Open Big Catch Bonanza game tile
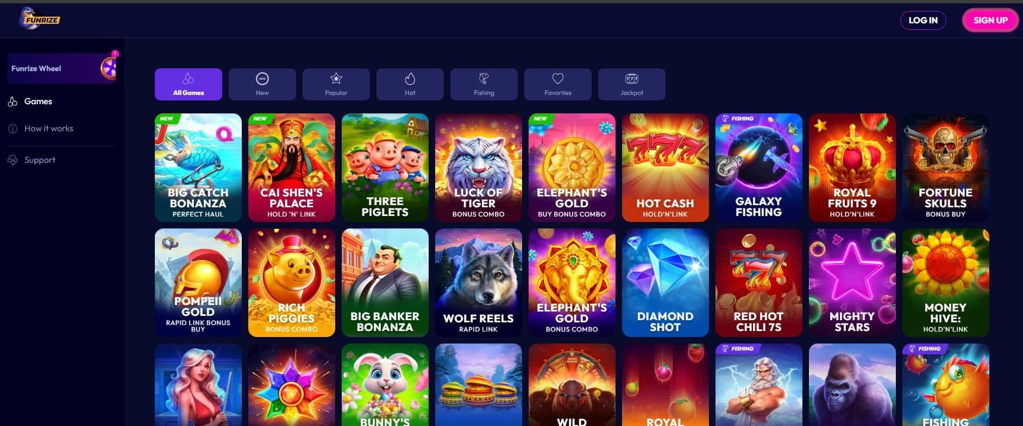This screenshot has height=426, width=1023. pos(198,168)
